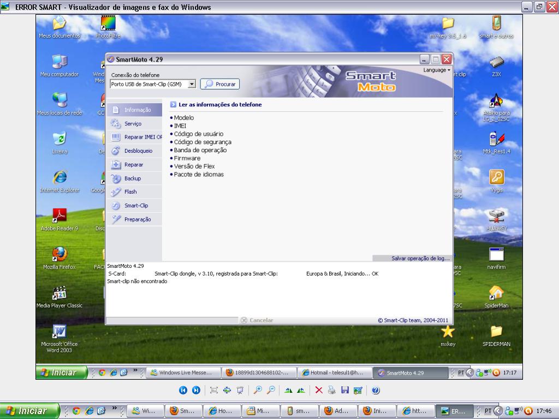The height and width of the screenshot is (419, 559).
Task: Click the Best Fit icon in the viewer toolbar
Action: tap(214, 390)
